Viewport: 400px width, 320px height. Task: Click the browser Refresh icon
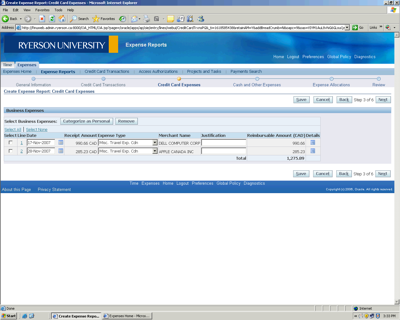click(52, 19)
